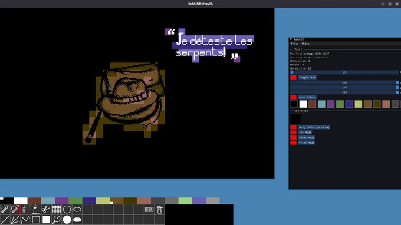Enable Only Colors painting

314,127
